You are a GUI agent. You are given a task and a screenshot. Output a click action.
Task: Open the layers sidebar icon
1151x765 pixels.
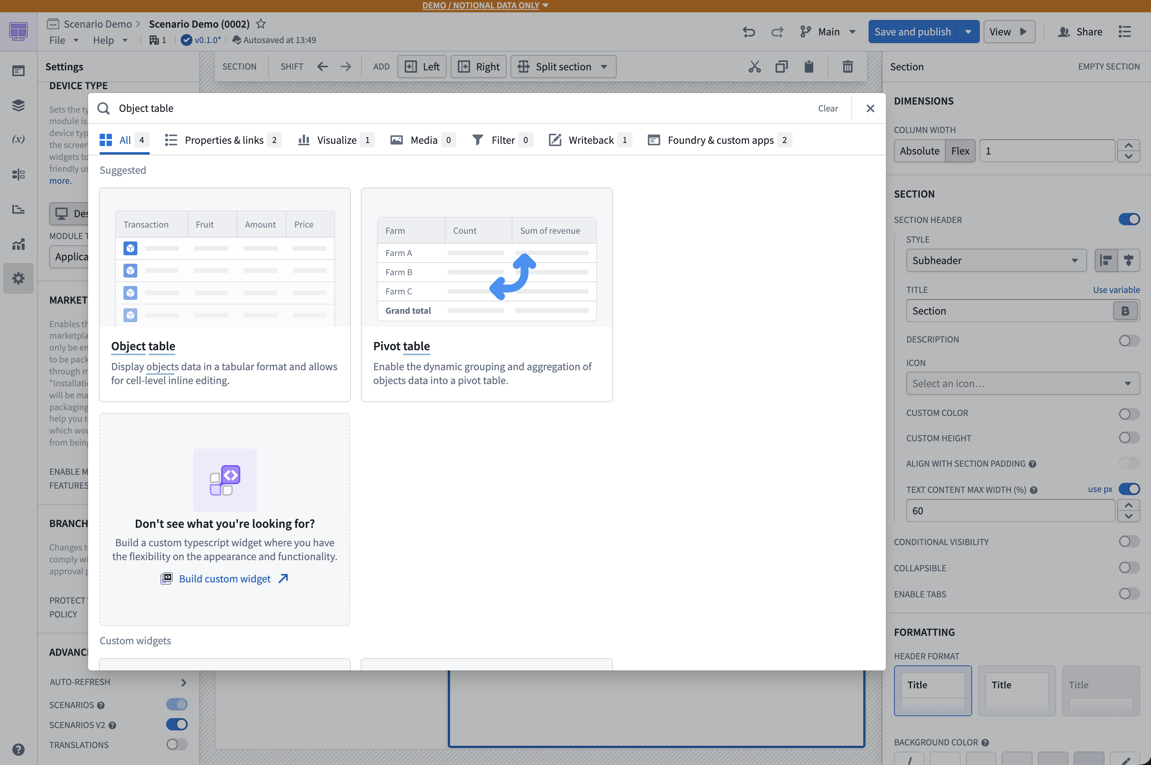(18, 105)
